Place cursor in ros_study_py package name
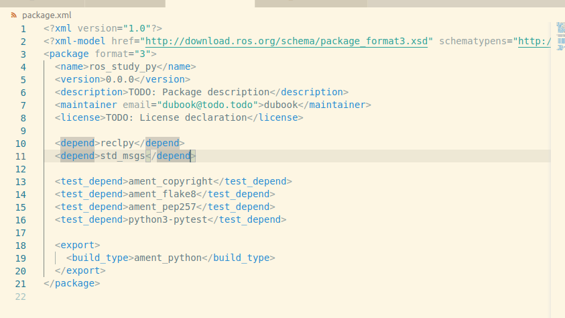This screenshot has width=565, height=318. click(123, 66)
